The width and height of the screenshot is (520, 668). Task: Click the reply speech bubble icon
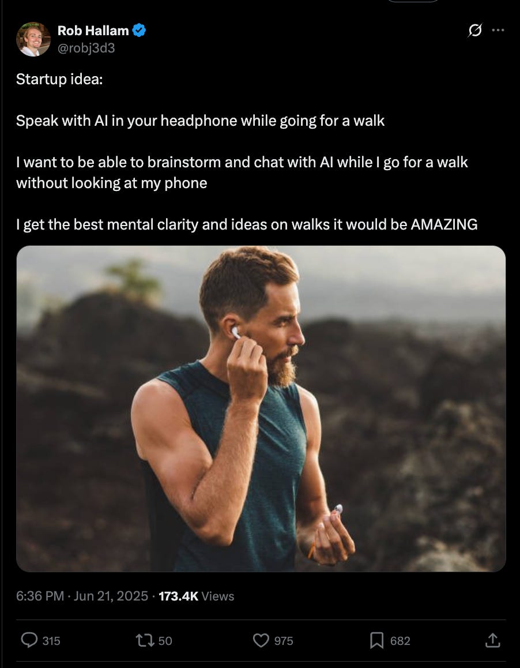[x=29, y=640]
